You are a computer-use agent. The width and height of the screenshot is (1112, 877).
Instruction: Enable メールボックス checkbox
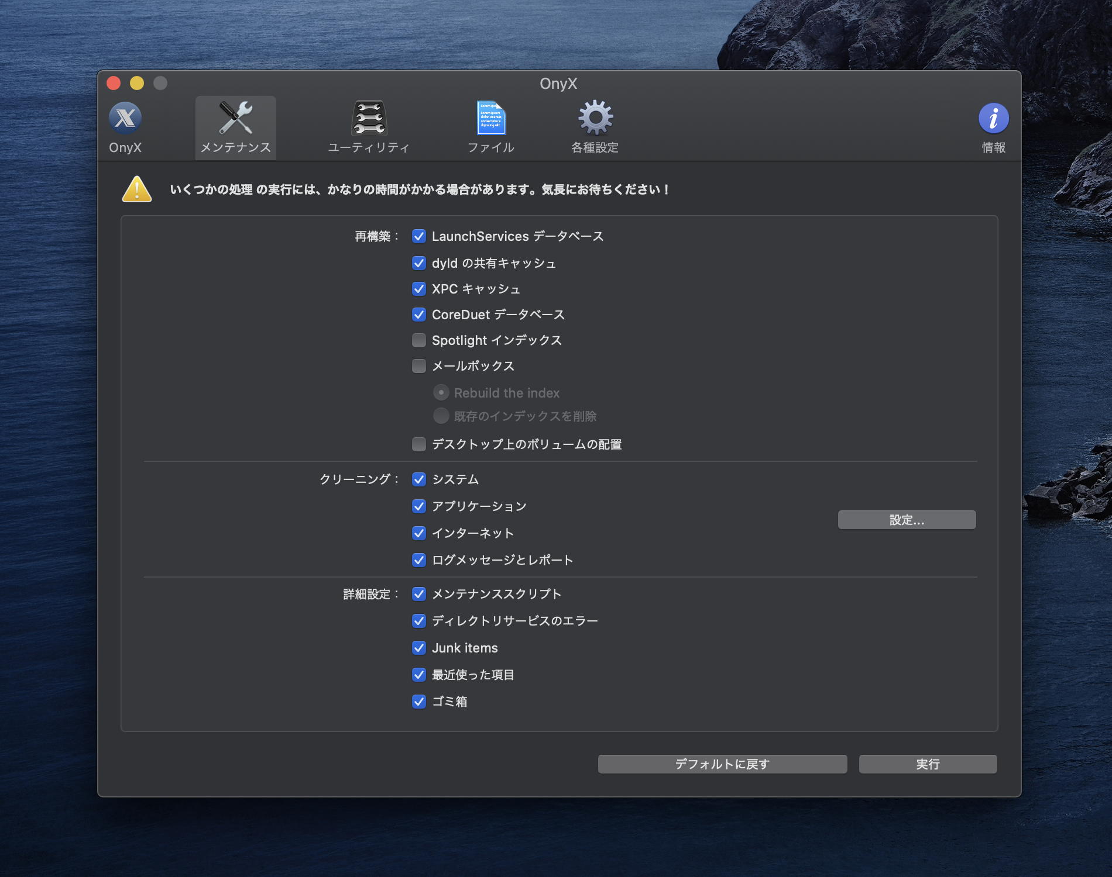(x=419, y=366)
